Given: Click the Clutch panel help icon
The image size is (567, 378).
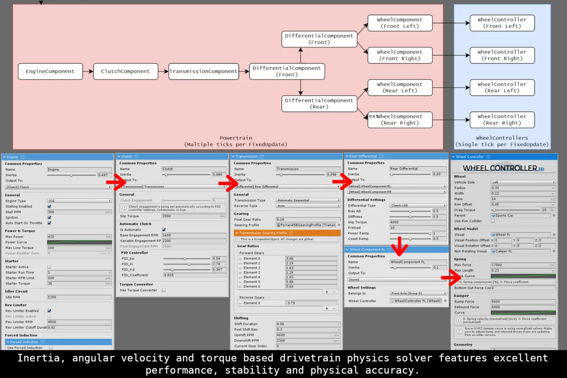Looking at the screenshot, I should coord(137,156).
